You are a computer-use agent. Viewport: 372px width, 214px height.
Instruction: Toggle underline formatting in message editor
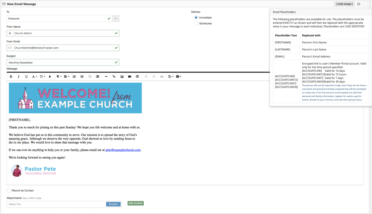(x=26, y=77)
